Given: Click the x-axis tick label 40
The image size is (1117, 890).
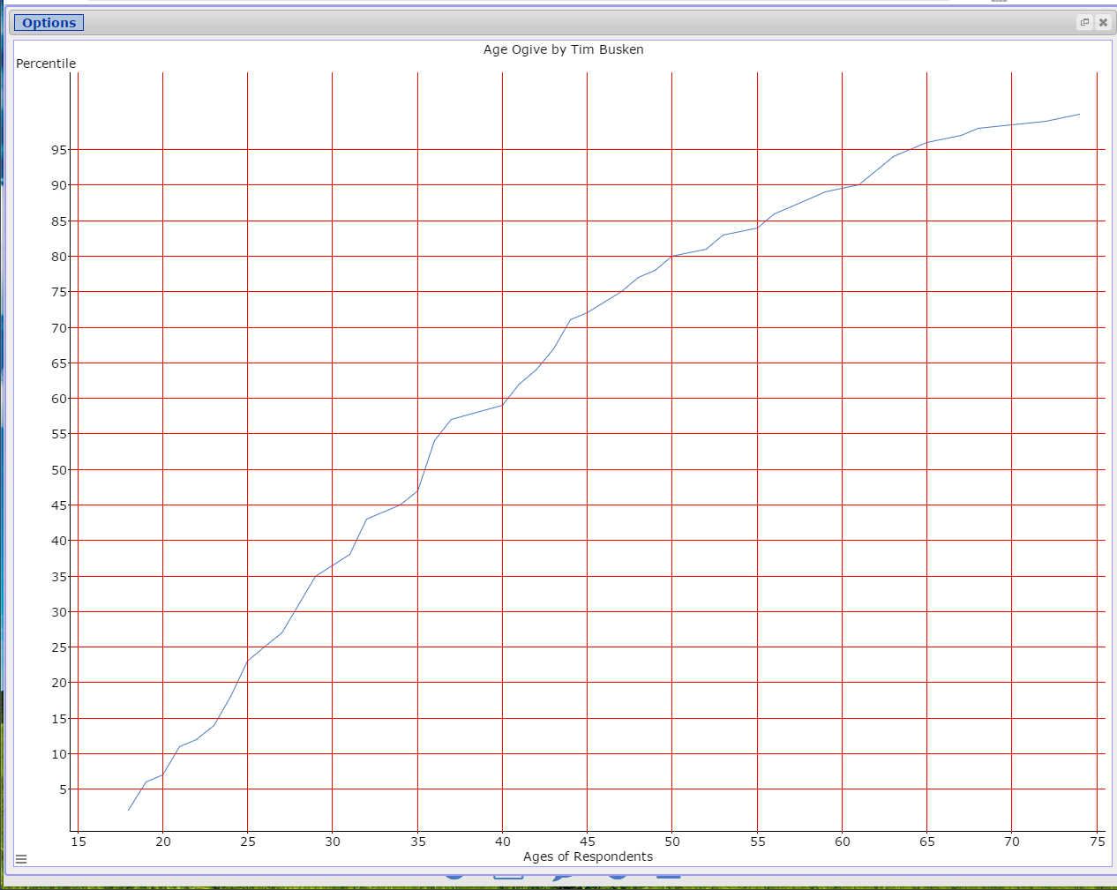Looking at the screenshot, I should [502, 841].
